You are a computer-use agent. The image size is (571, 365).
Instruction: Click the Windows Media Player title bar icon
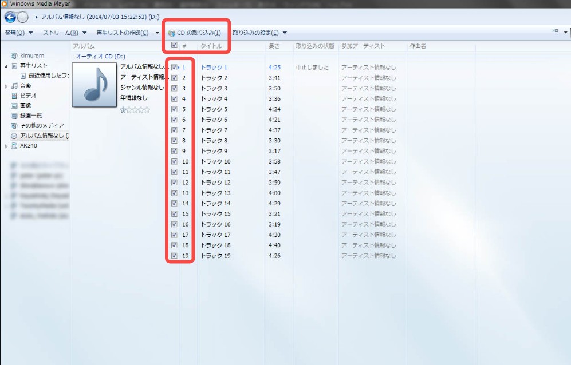click(4, 3)
